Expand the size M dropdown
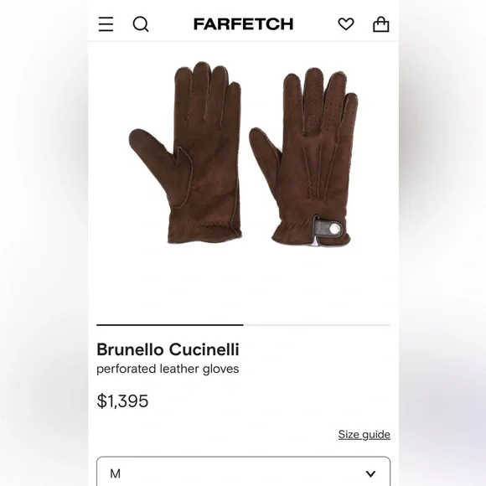 (243, 471)
